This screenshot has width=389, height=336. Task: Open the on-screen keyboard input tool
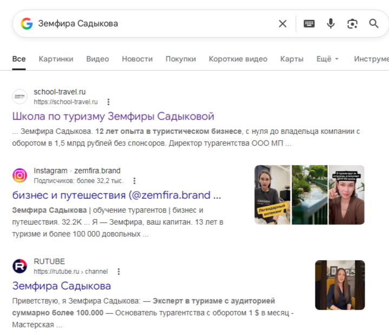[x=309, y=24]
